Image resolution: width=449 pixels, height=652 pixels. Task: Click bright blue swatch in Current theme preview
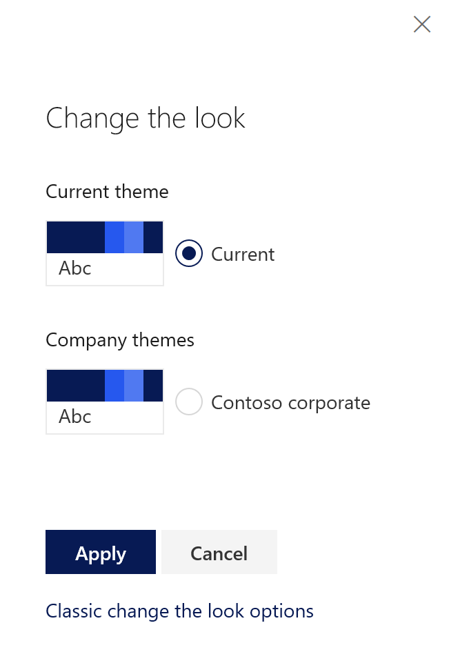click(114, 237)
